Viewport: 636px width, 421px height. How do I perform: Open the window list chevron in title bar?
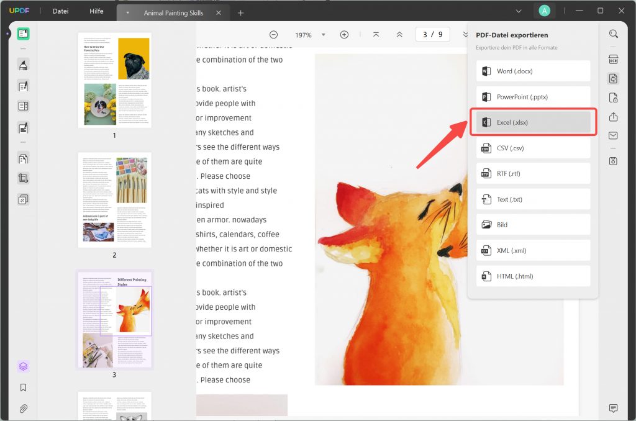pos(519,11)
